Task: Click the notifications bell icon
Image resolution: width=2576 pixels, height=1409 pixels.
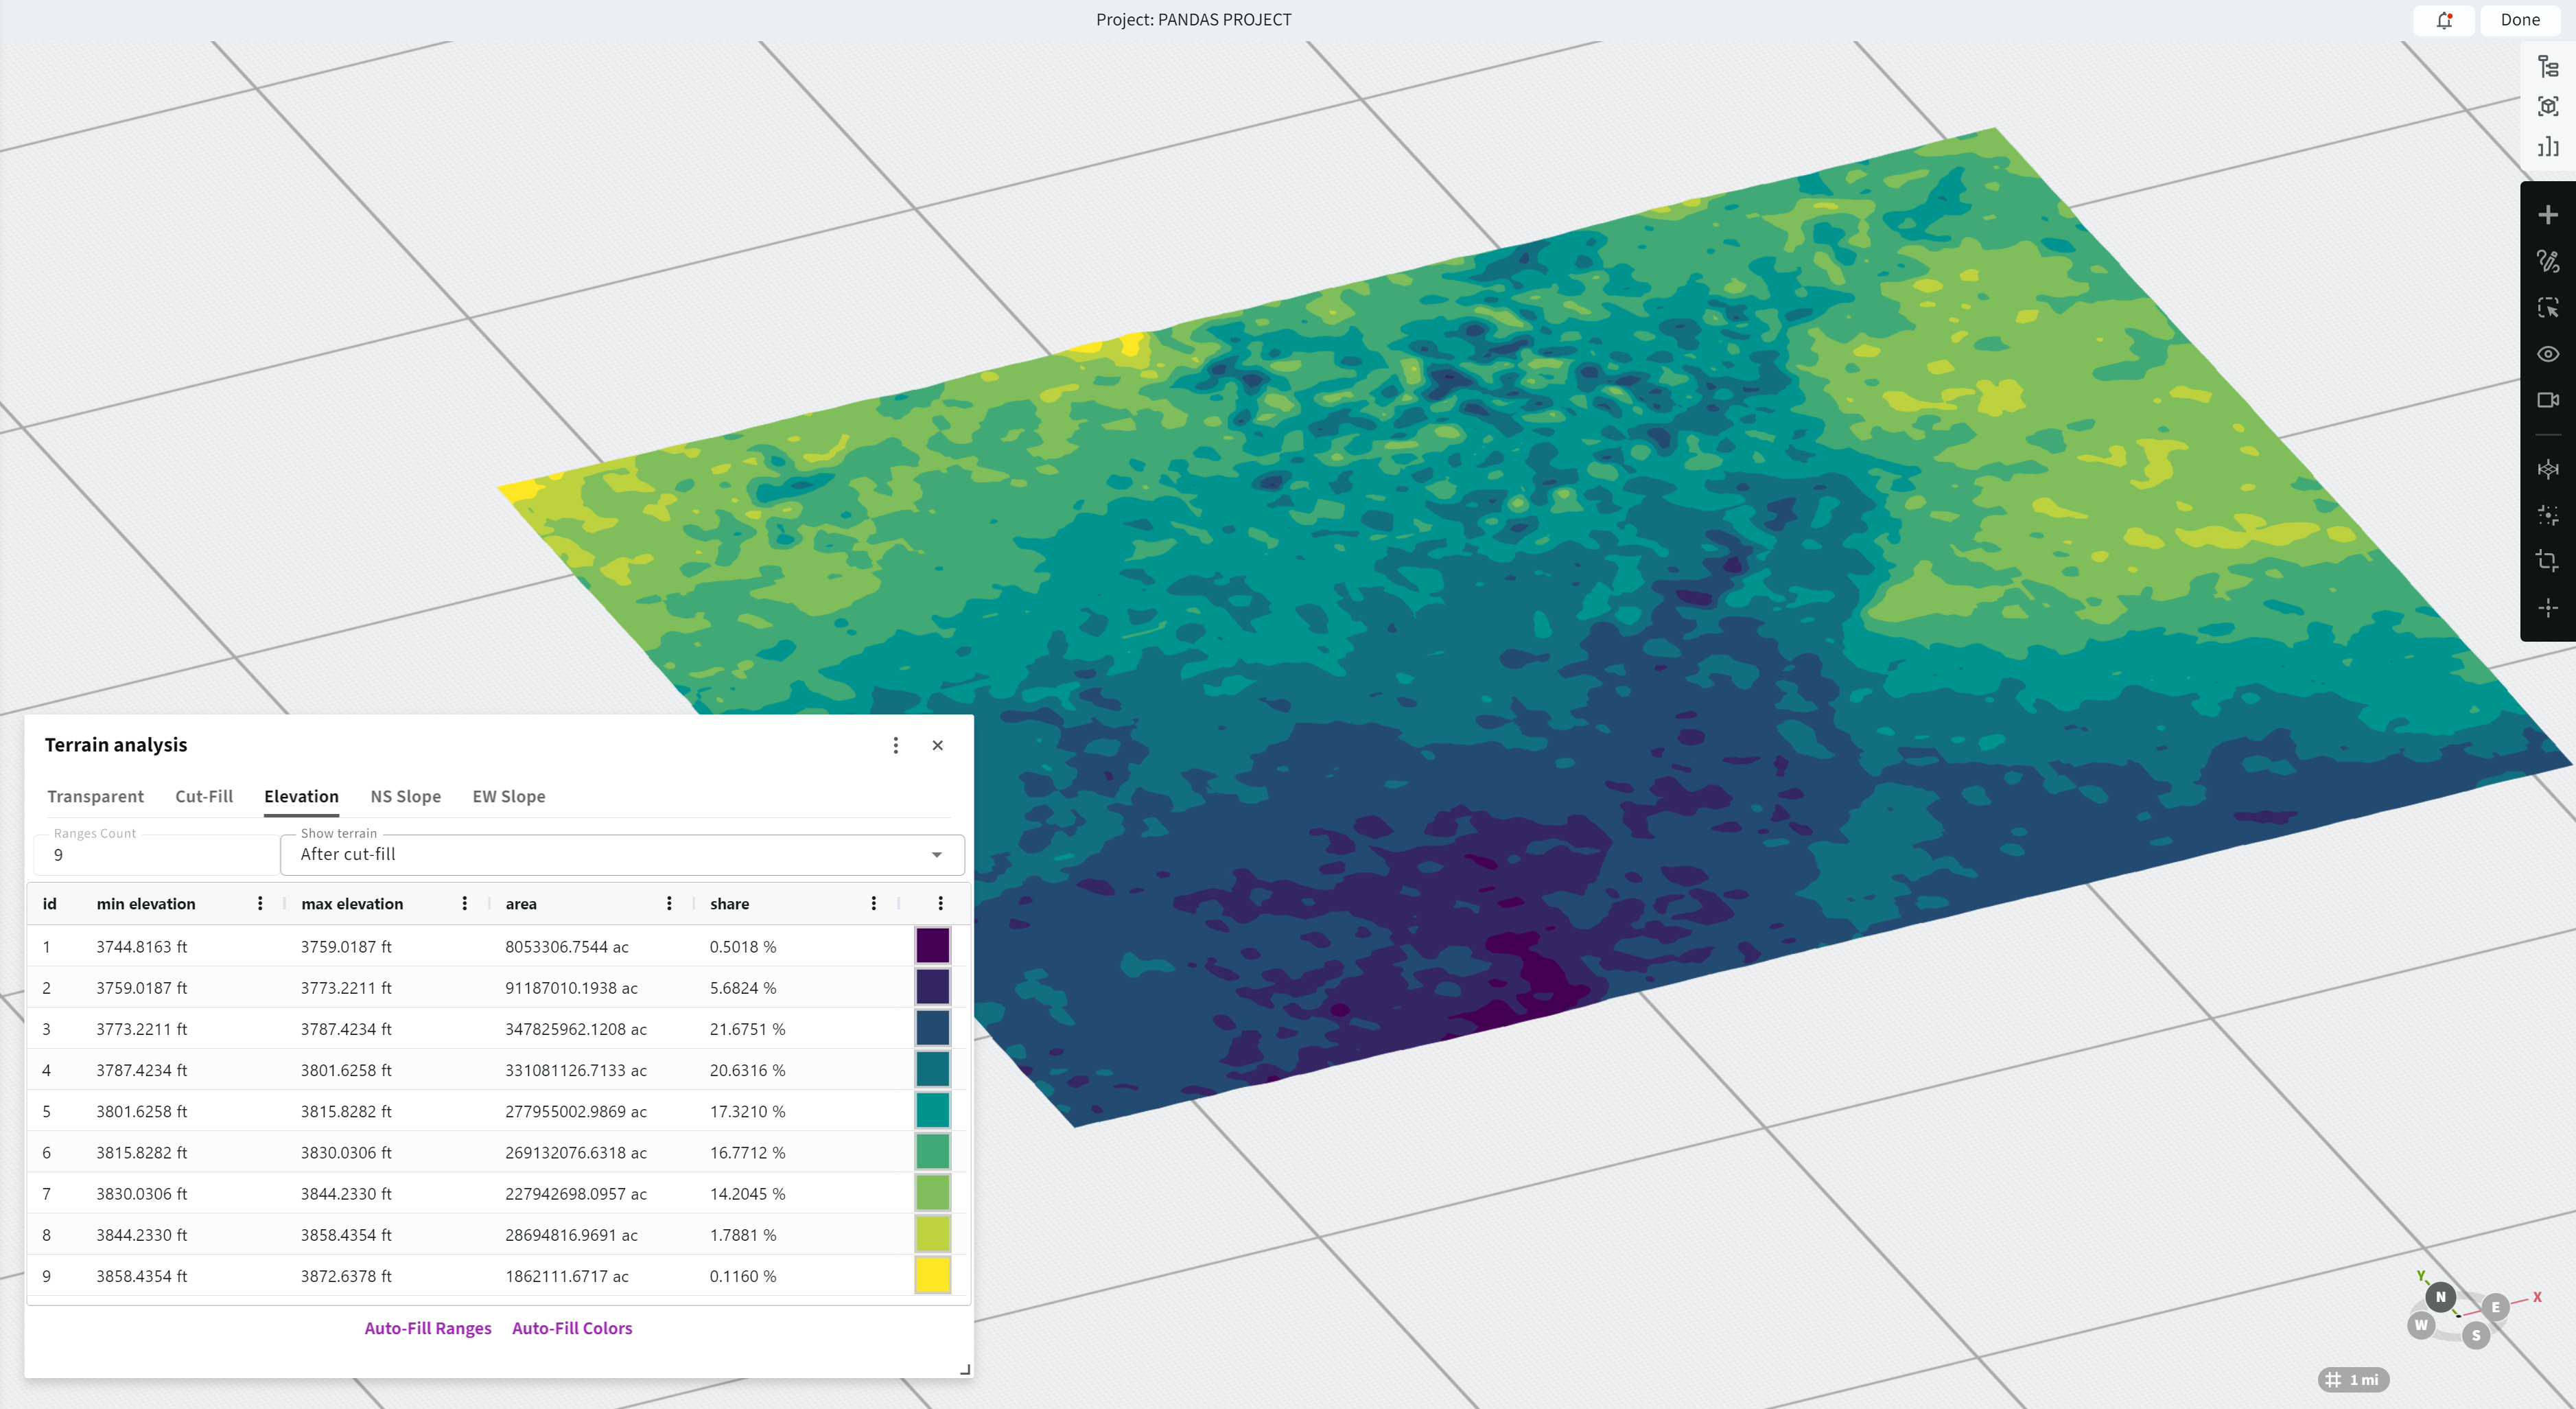Action: (2444, 20)
